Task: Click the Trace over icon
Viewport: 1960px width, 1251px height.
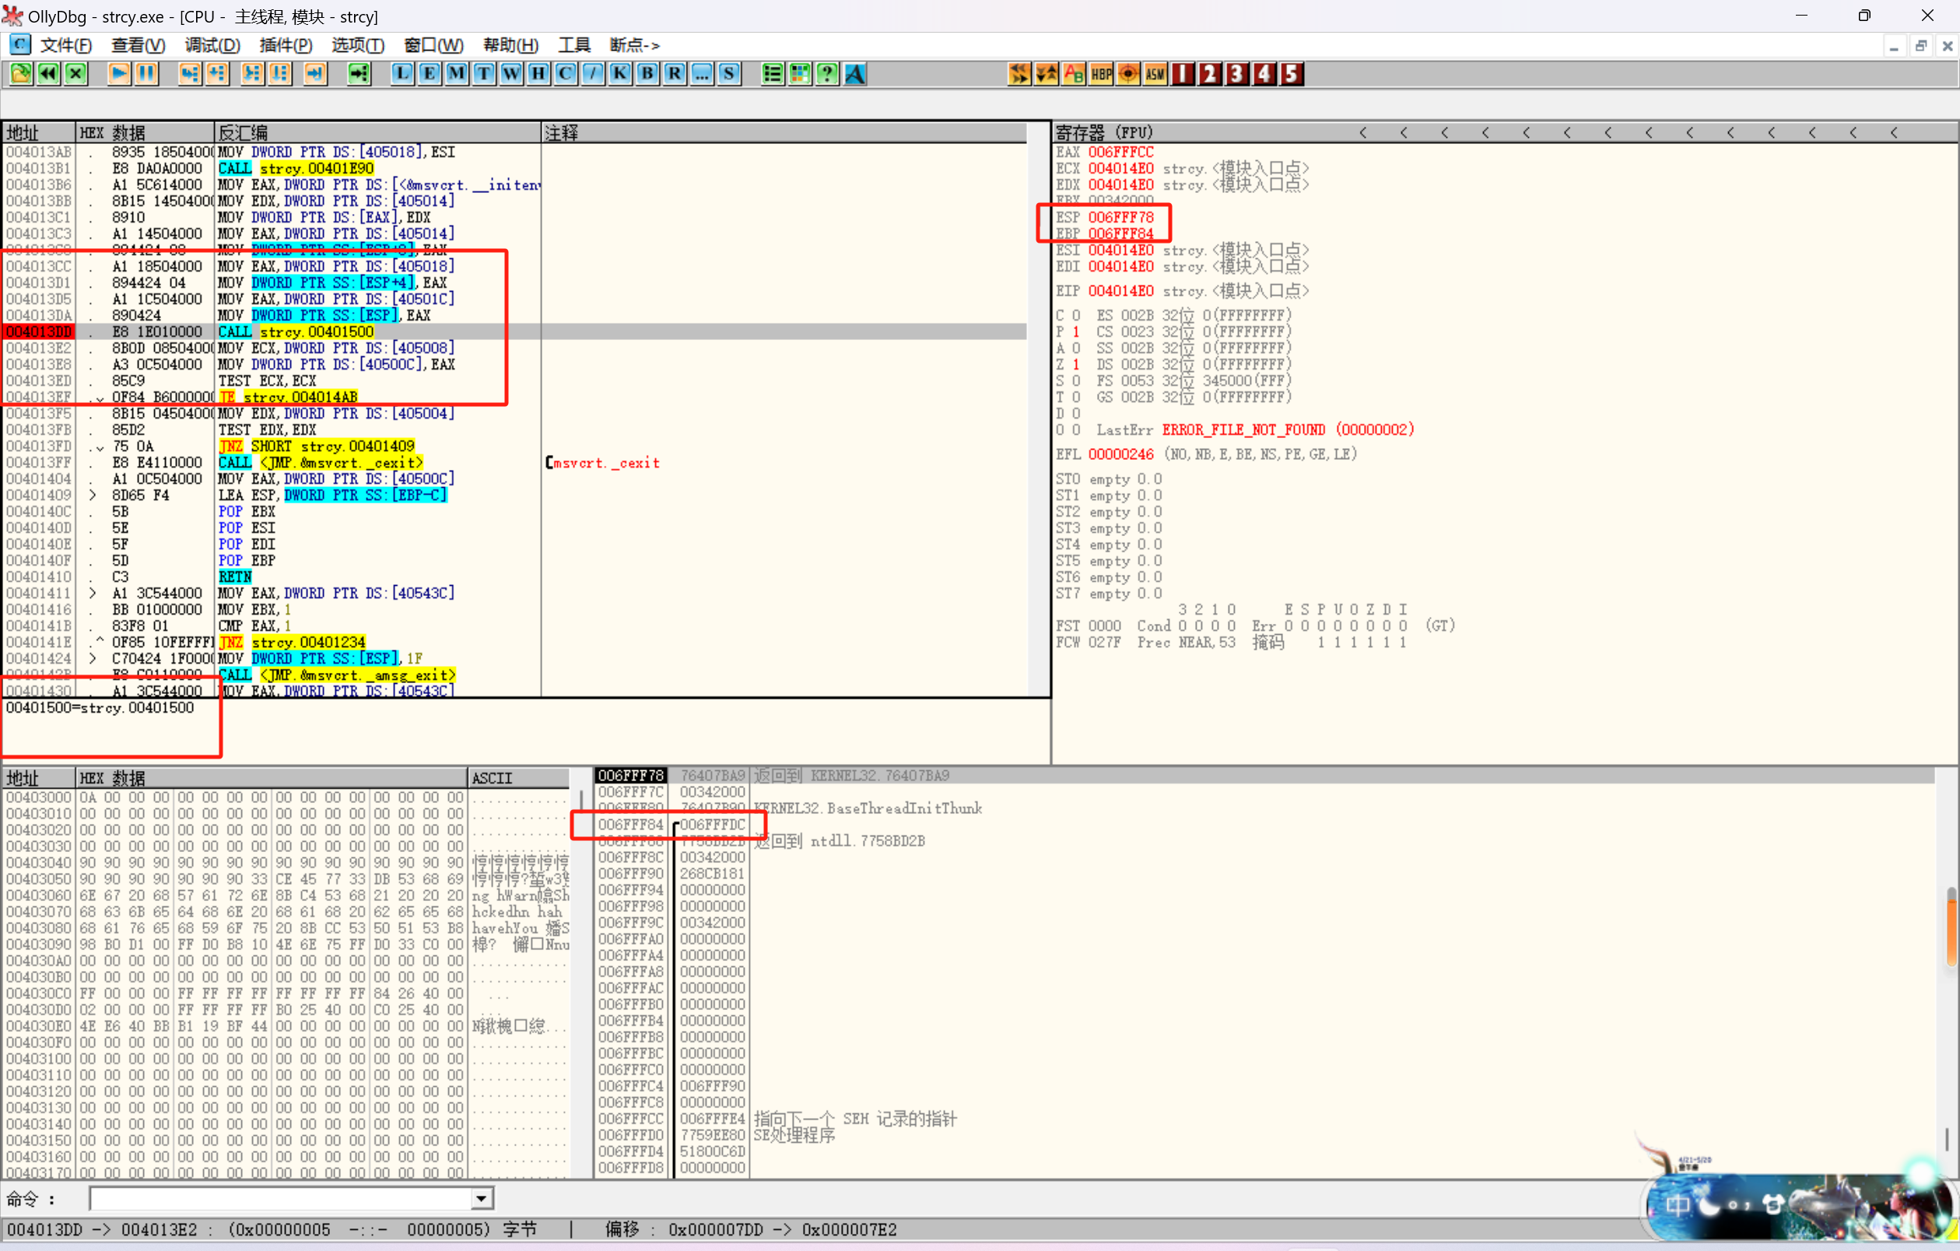Action: [x=280, y=74]
